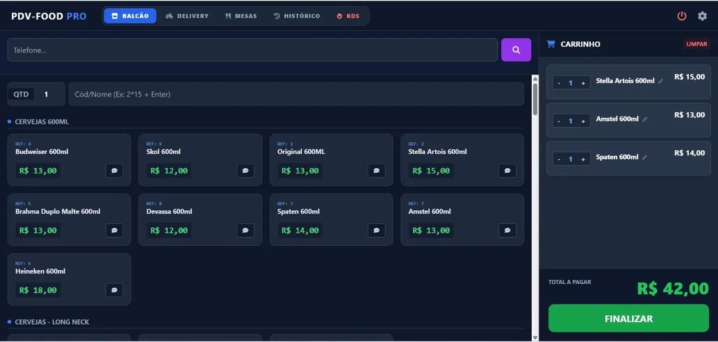Switch to the Balcão tab

pos(130,16)
